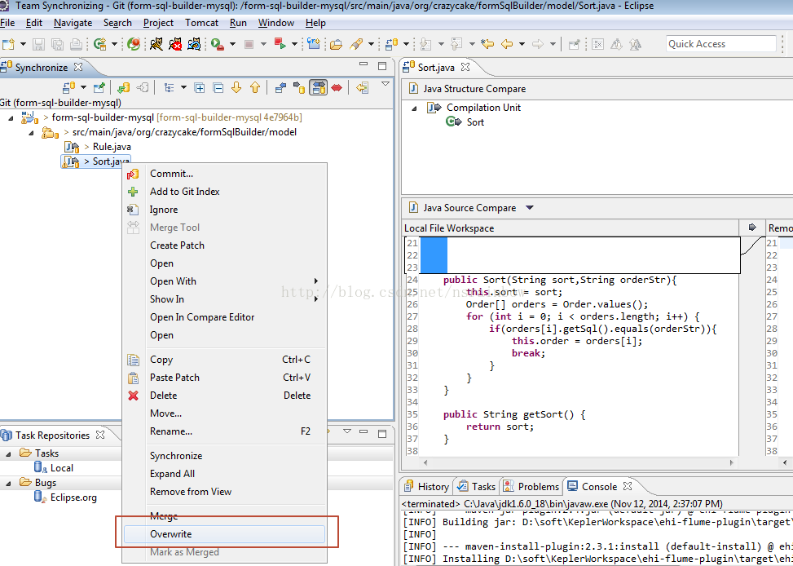793x566 pixels.
Task: Switch to the bottom Tasks tab
Action: (x=477, y=487)
